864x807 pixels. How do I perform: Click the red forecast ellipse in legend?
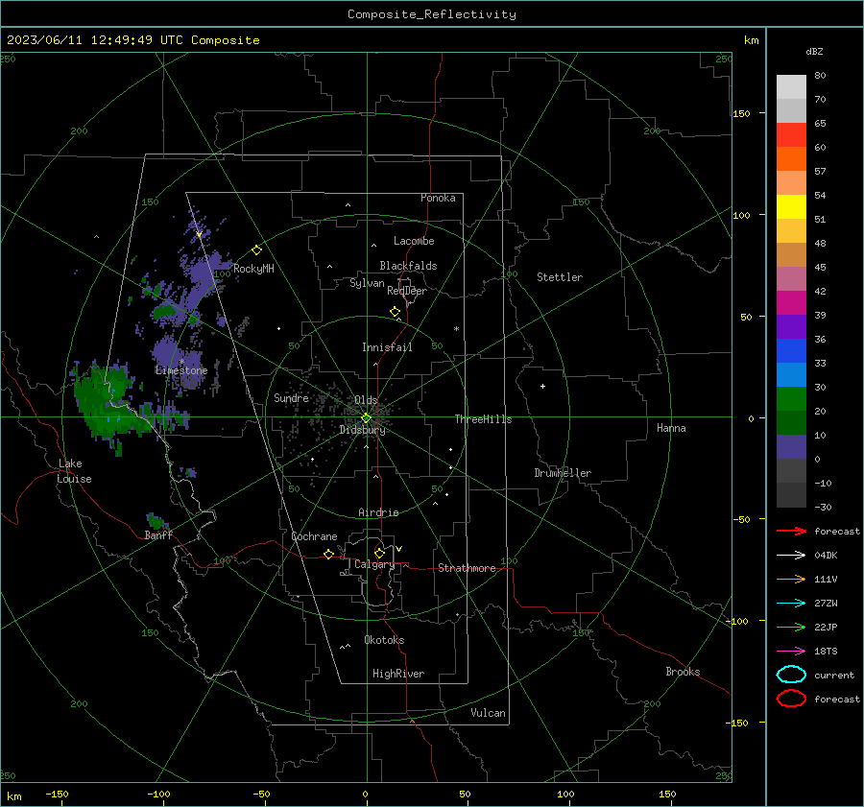click(791, 699)
